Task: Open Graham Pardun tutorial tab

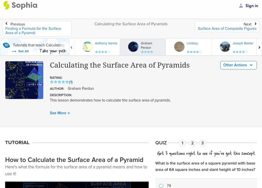Action: [x=143, y=47]
